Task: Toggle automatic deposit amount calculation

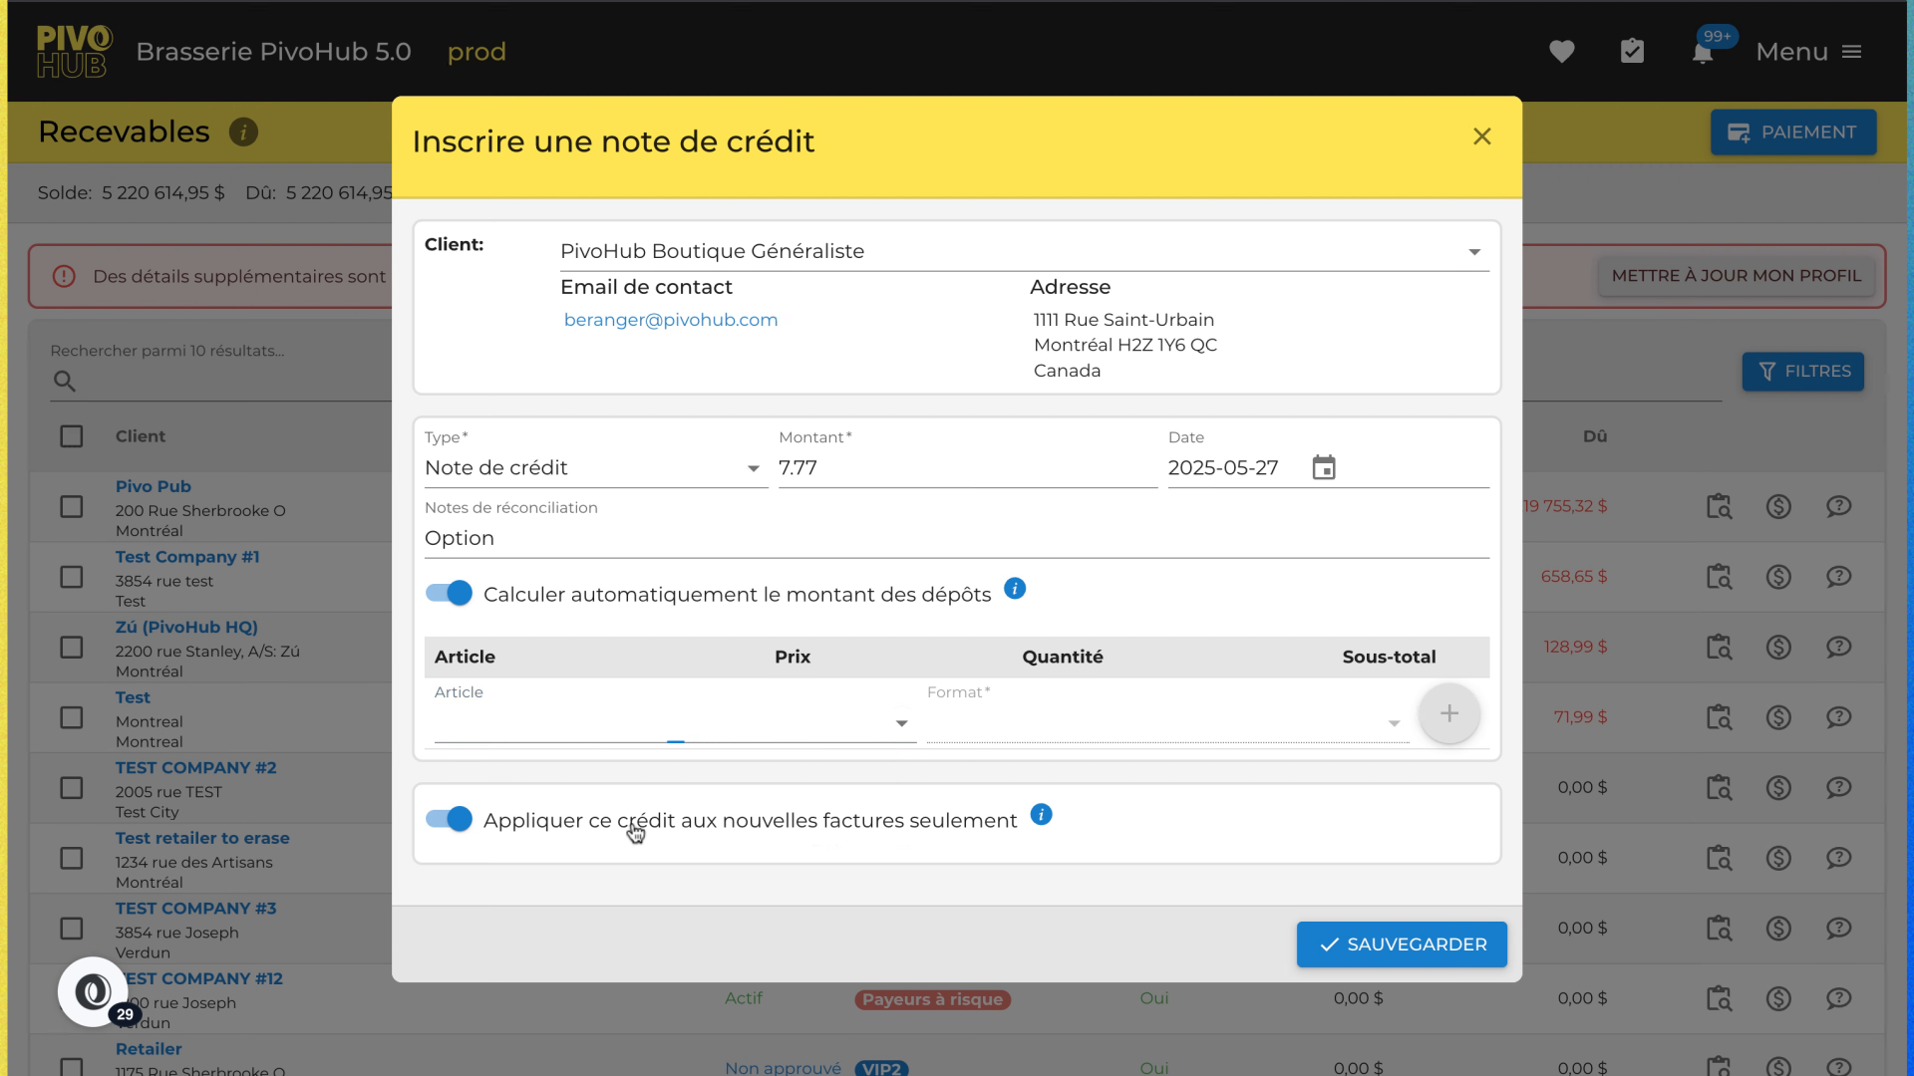Action: [x=449, y=594]
